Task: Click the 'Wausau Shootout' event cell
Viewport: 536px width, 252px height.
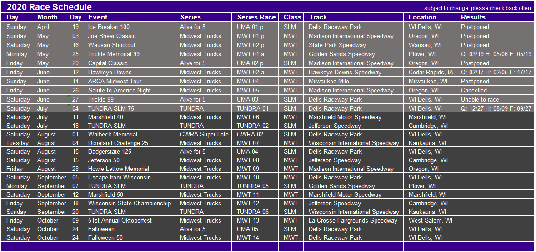Action: coord(129,45)
